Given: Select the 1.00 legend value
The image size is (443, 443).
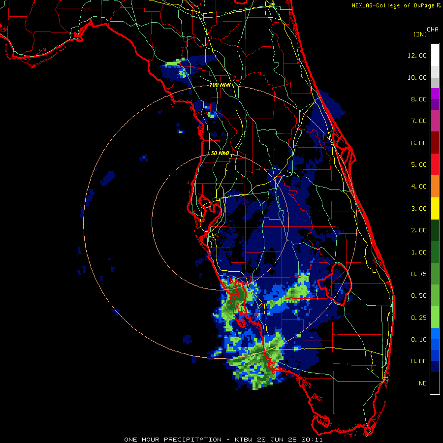Looking at the screenshot, I should [419, 253].
